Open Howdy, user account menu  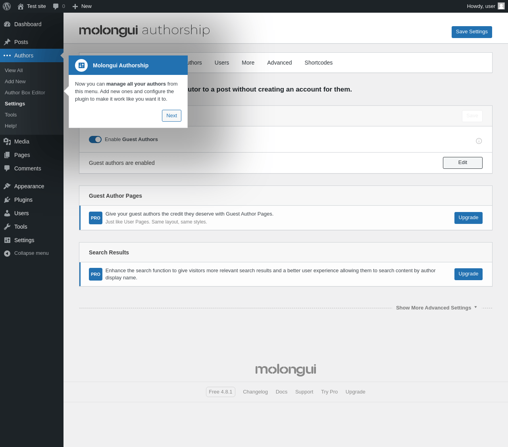click(x=485, y=6)
